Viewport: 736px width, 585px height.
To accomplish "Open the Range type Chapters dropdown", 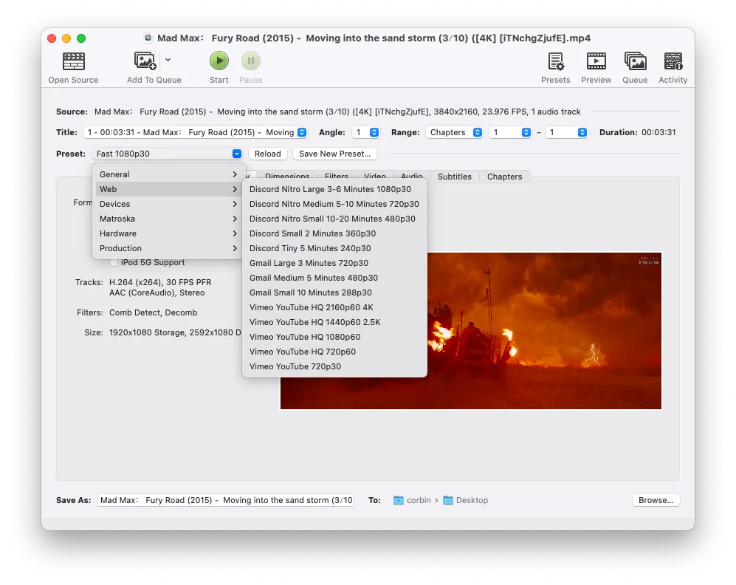I will point(454,132).
